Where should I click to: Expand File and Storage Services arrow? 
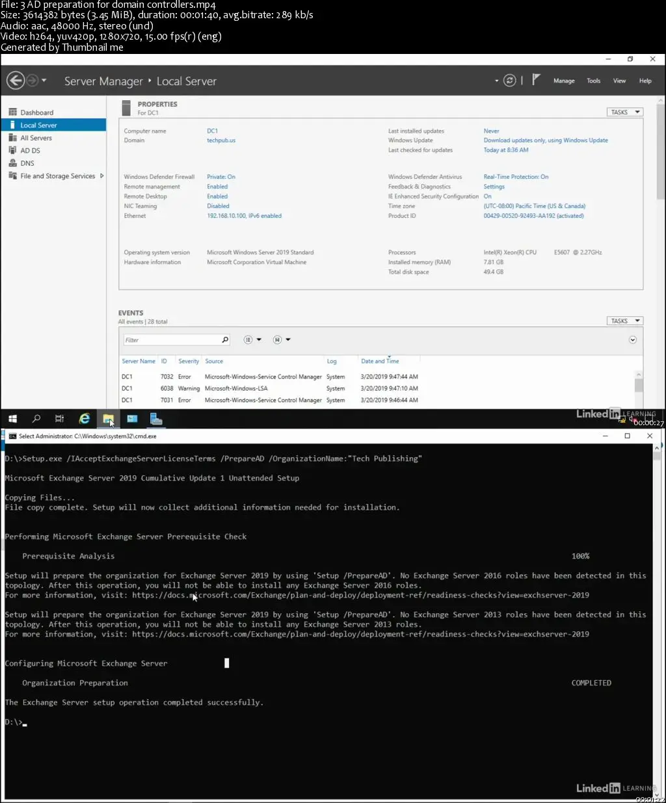tap(101, 176)
